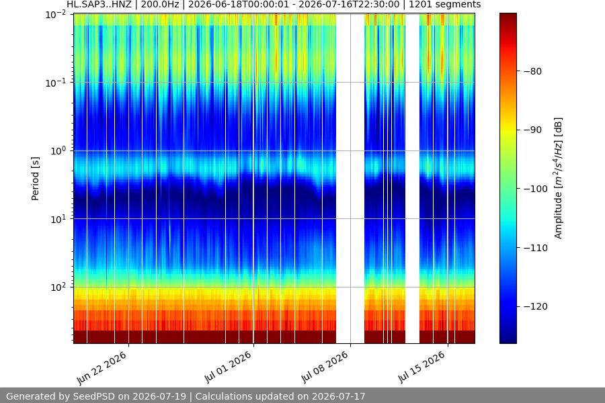Screen dimensions: 605x403
Task: Click the plot title starting with HL.SAP3..HNZ
Action: (x=274, y=5)
